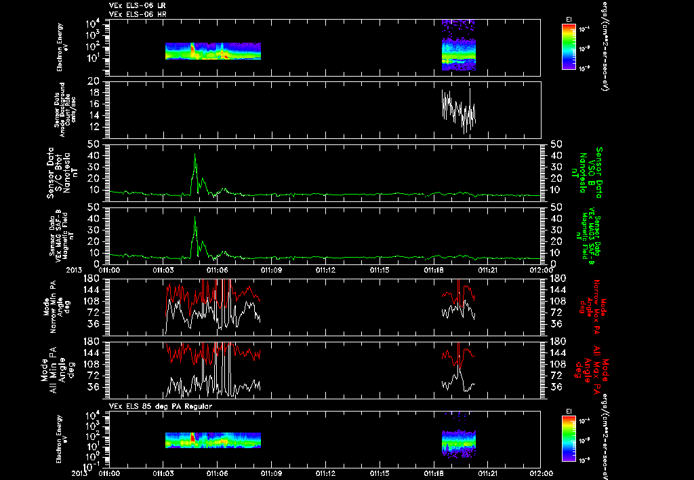Click the "EI" label above the top color bar
694x480 pixels.
pyautogui.click(x=569, y=20)
